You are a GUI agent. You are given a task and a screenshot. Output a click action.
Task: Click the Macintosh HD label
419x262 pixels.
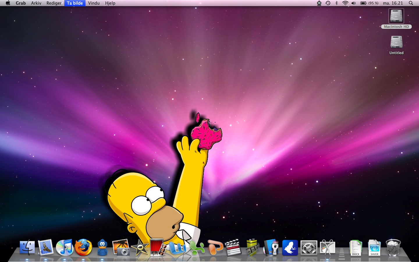[396, 26]
